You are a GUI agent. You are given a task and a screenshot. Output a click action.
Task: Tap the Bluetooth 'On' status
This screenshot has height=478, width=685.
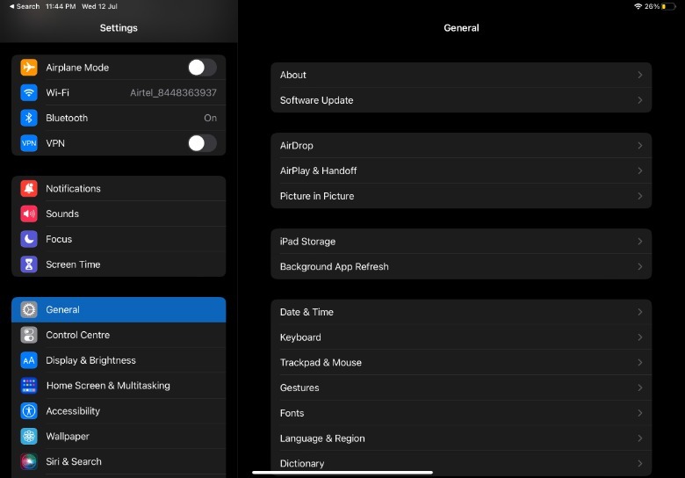coord(210,118)
